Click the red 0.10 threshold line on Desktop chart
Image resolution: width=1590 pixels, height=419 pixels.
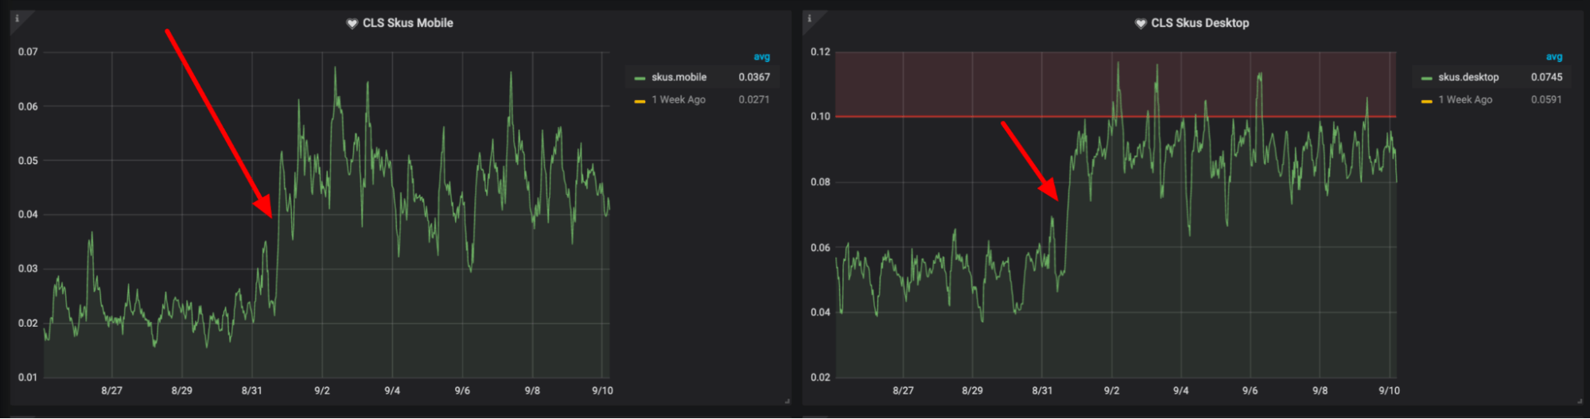[x=1116, y=117]
